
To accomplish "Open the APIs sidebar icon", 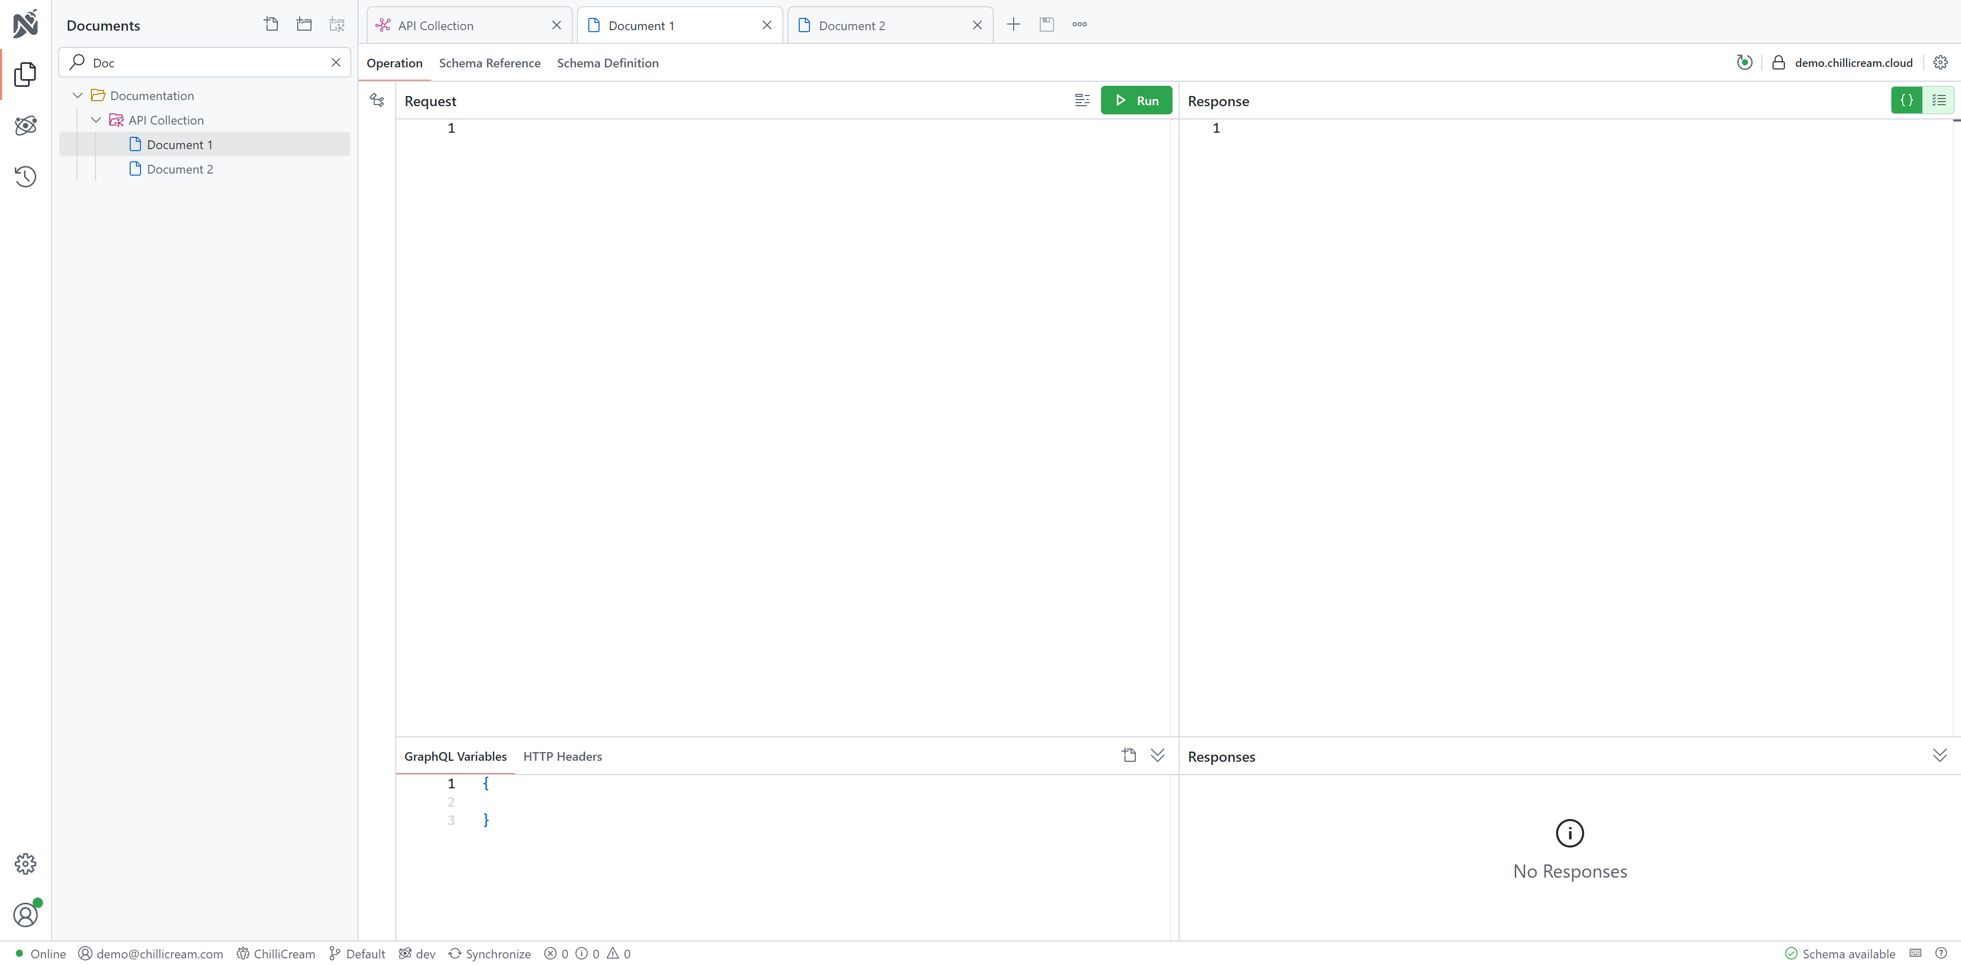I will pyautogui.click(x=25, y=126).
